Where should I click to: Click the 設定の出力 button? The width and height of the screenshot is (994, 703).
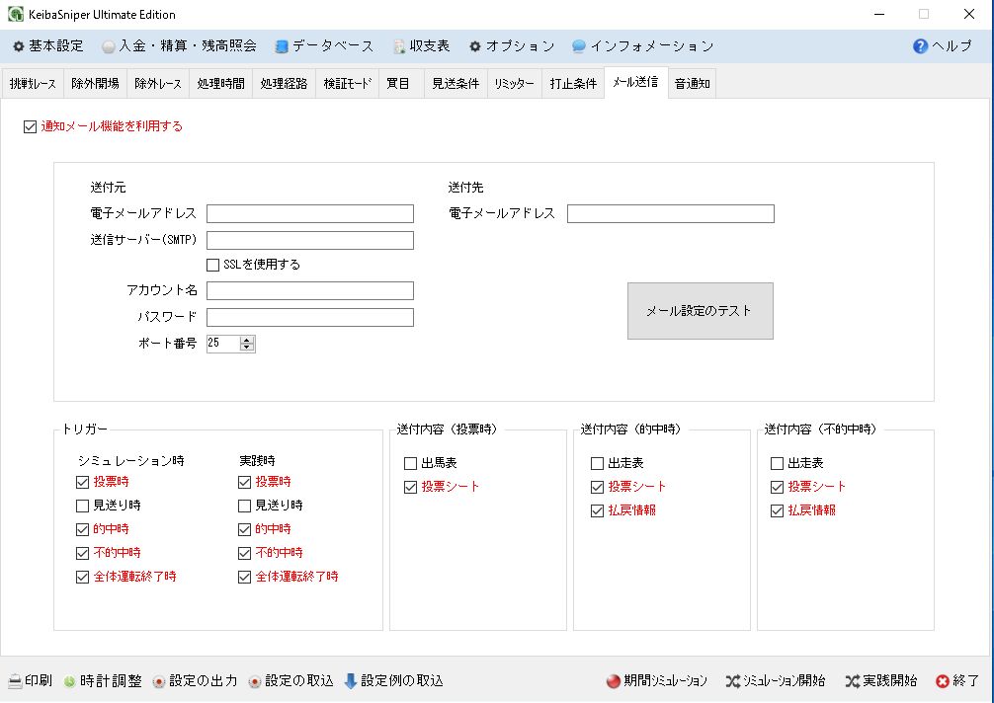pyautogui.click(x=196, y=681)
